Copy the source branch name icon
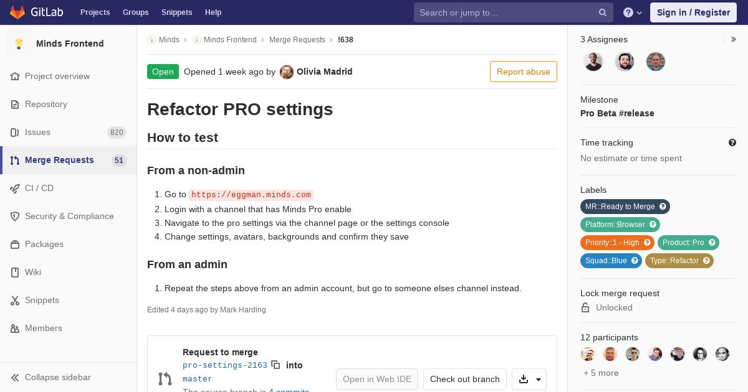The width and height of the screenshot is (748, 392). 276,365
